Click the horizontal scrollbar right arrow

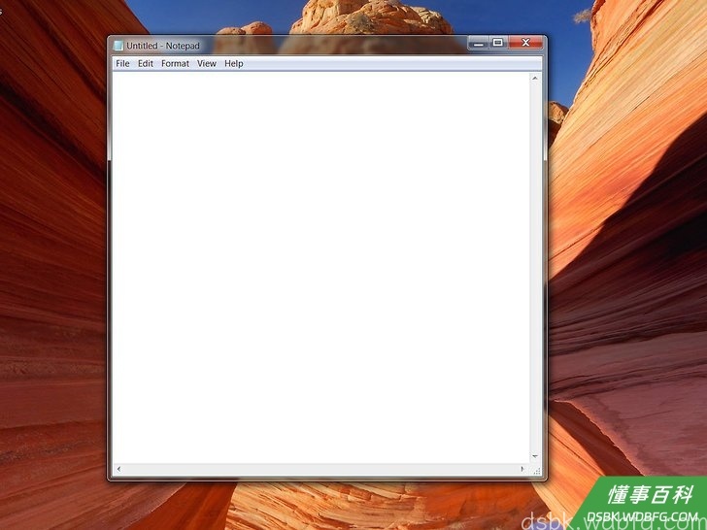click(522, 469)
